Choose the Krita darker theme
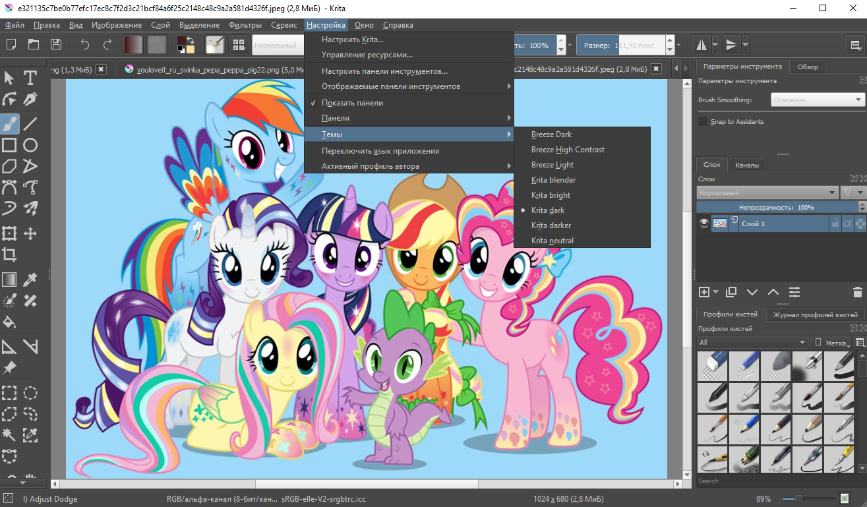Screen dimensions: 867x507 point(551,225)
